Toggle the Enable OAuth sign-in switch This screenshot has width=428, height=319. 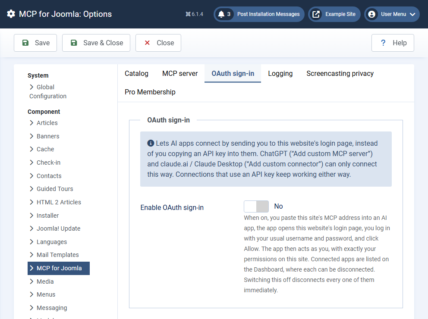(x=256, y=206)
